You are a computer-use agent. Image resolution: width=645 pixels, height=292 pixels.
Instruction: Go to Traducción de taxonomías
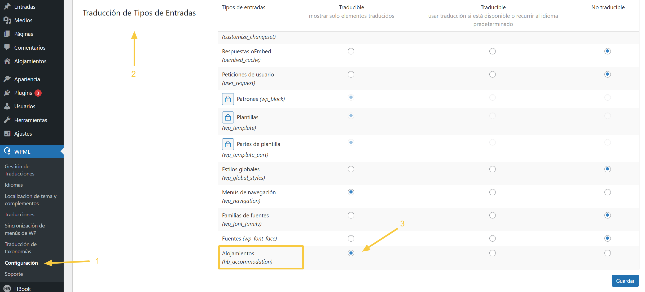tap(21, 248)
